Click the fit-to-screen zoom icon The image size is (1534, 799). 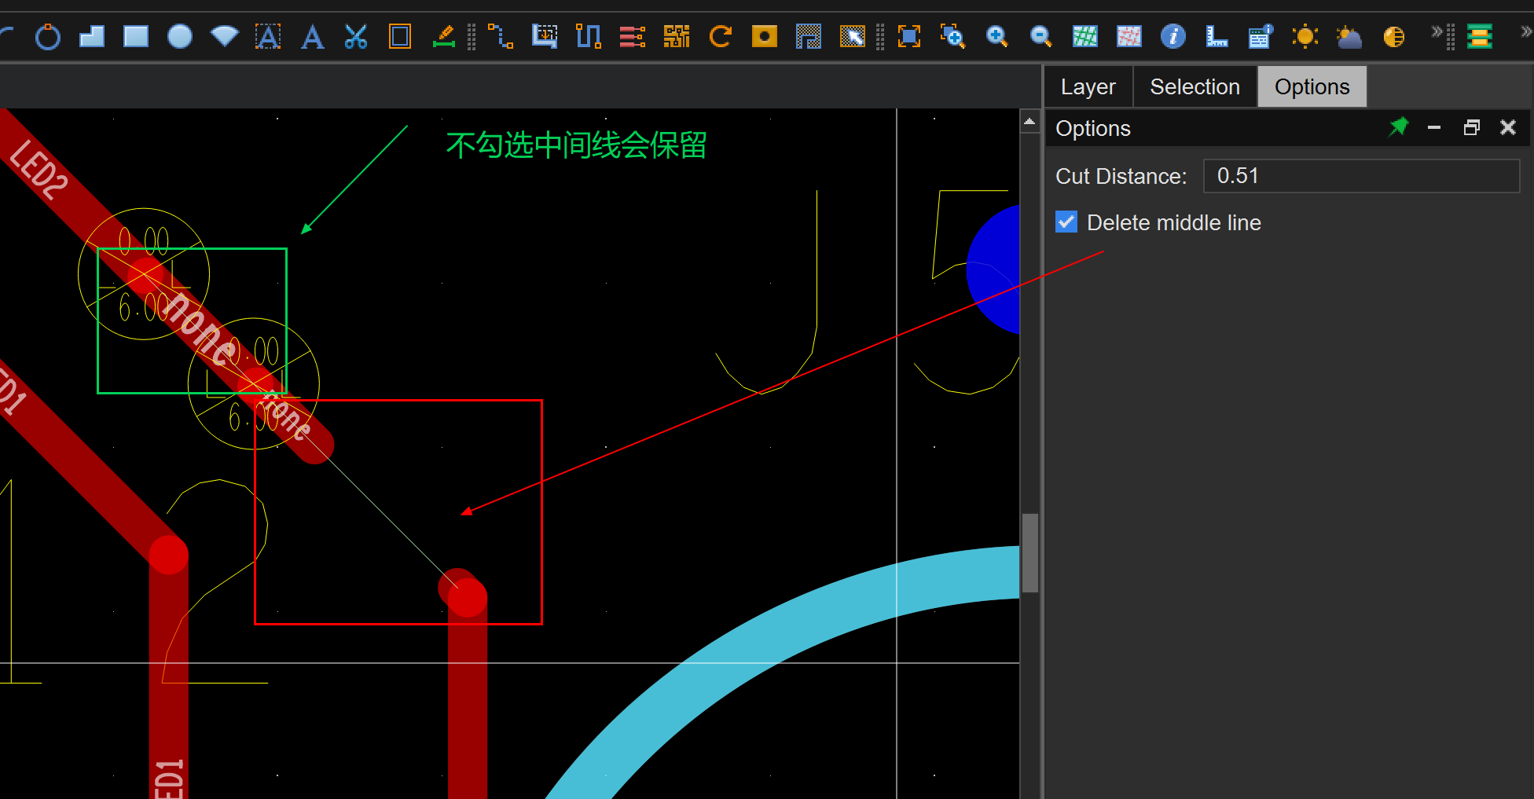click(908, 36)
